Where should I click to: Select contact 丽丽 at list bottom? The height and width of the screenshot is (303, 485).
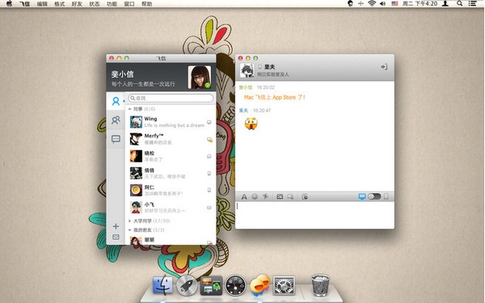(171, 240)
